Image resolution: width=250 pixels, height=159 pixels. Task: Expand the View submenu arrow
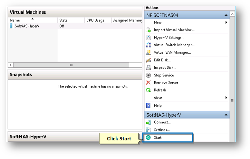(x=226, y=98)
